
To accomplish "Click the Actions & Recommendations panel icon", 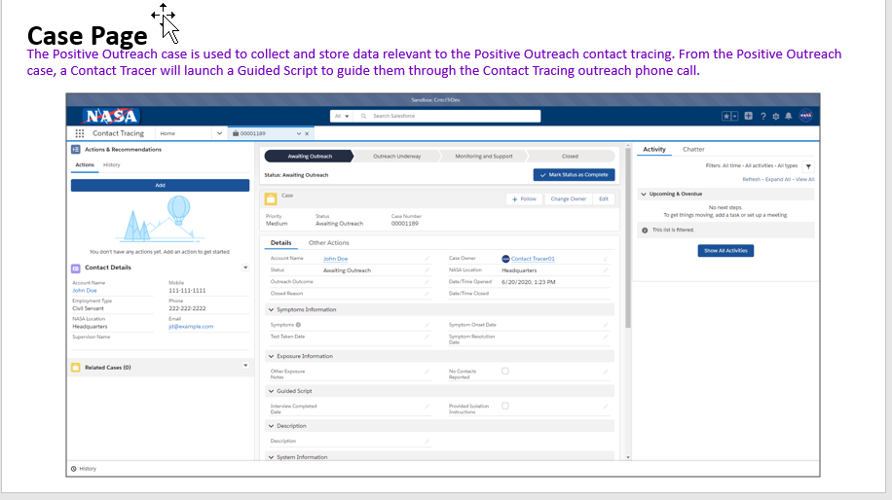I will coord(76,150).
